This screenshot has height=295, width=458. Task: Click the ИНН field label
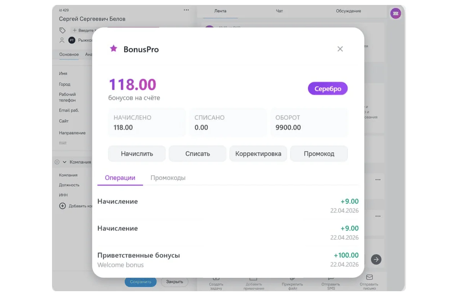[63, 195]
